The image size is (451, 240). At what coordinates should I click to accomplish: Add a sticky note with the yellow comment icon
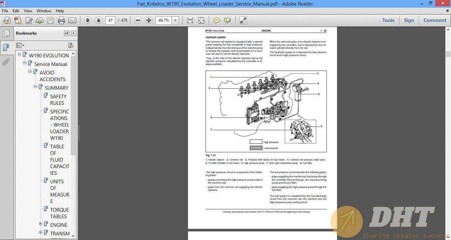click(217, 20)
